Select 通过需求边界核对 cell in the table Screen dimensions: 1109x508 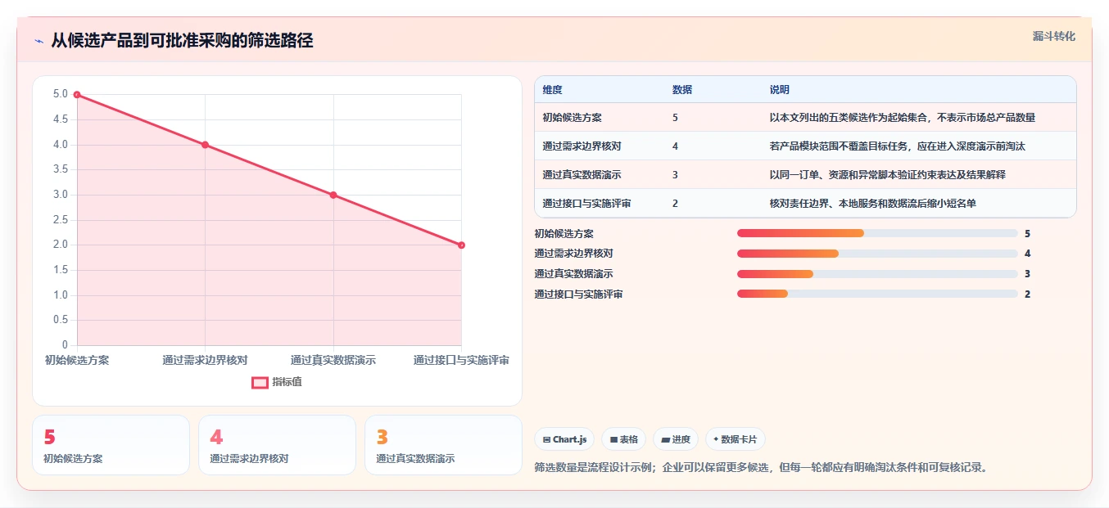pyautogui.click(x=582, y=146)
